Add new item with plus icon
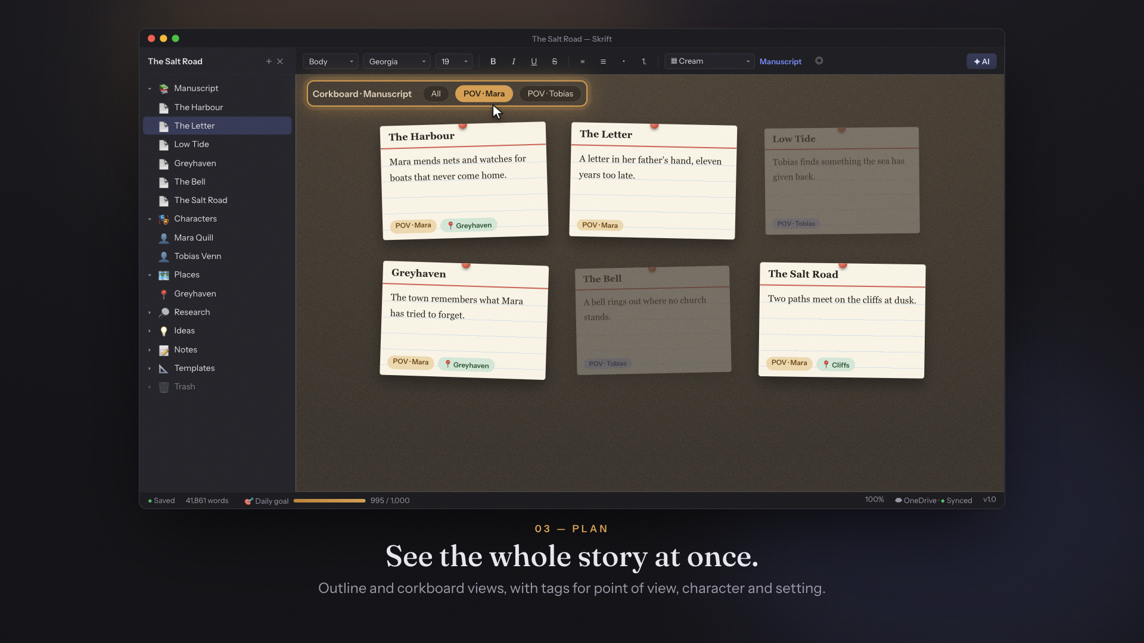Image resolution: width=1144 pixels, height=643 pixels. [x=269, y=61]
